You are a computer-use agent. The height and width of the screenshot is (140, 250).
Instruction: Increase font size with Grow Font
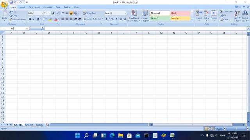(54, 13)
